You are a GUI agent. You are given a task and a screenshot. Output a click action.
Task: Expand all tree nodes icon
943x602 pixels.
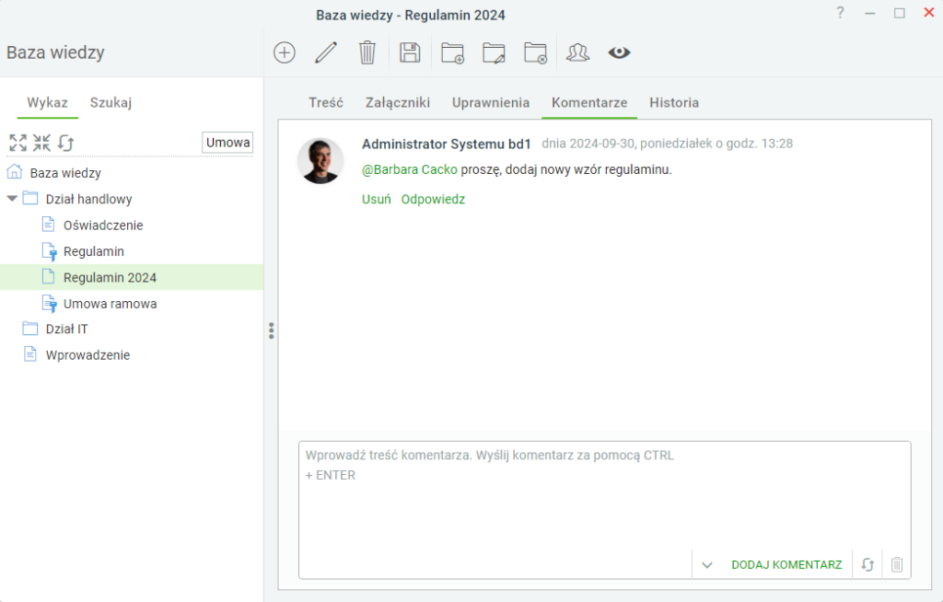[18, 143]
